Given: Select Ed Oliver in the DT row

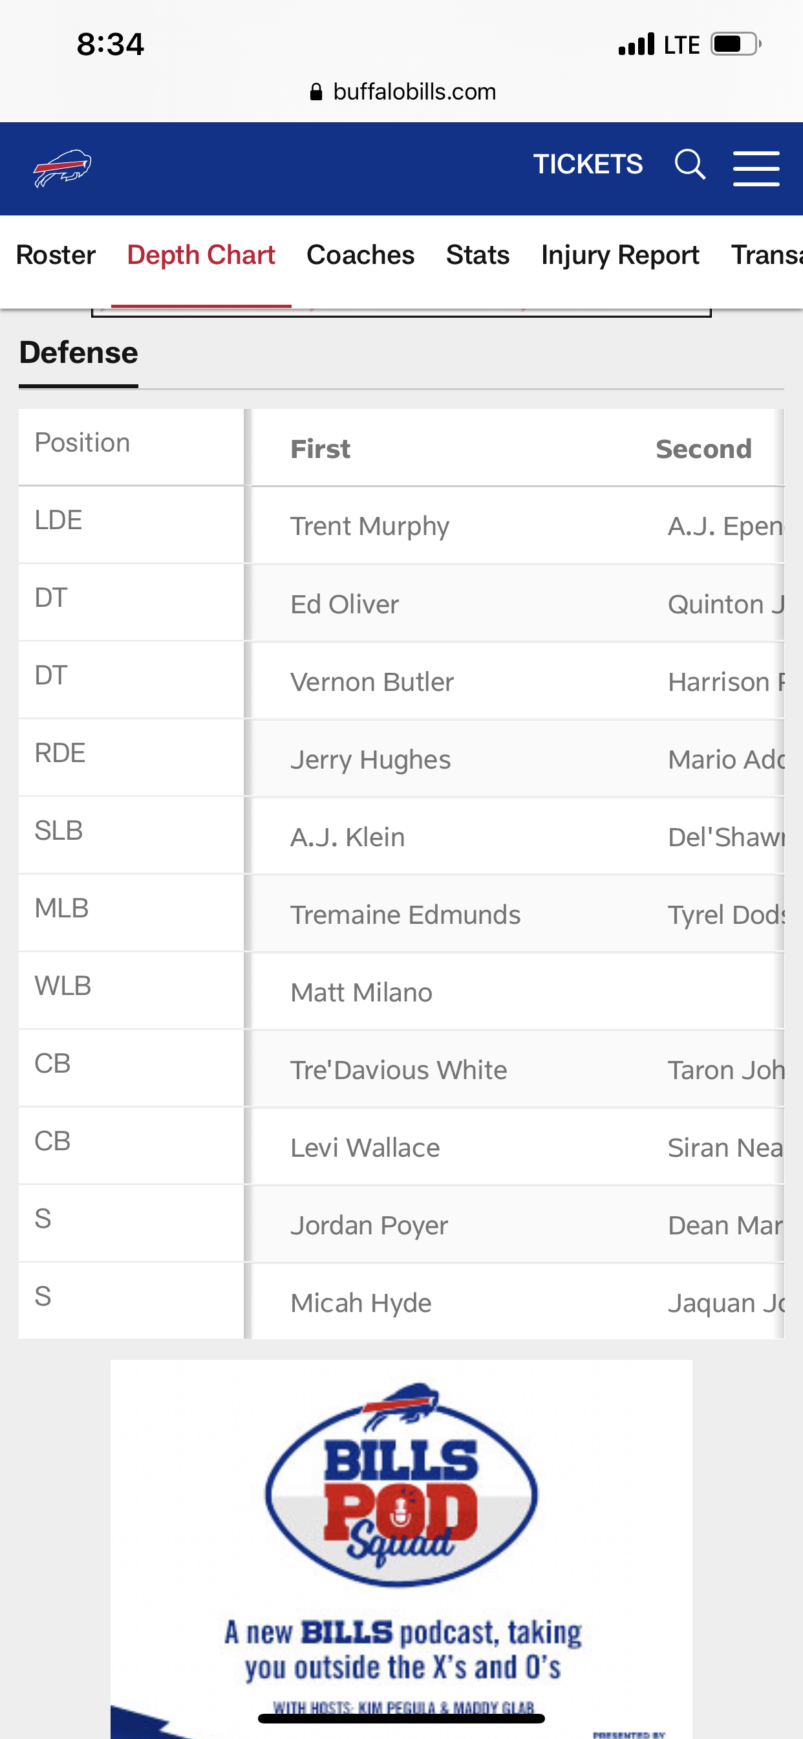Looking at the screenshot, I should point(345,604).
